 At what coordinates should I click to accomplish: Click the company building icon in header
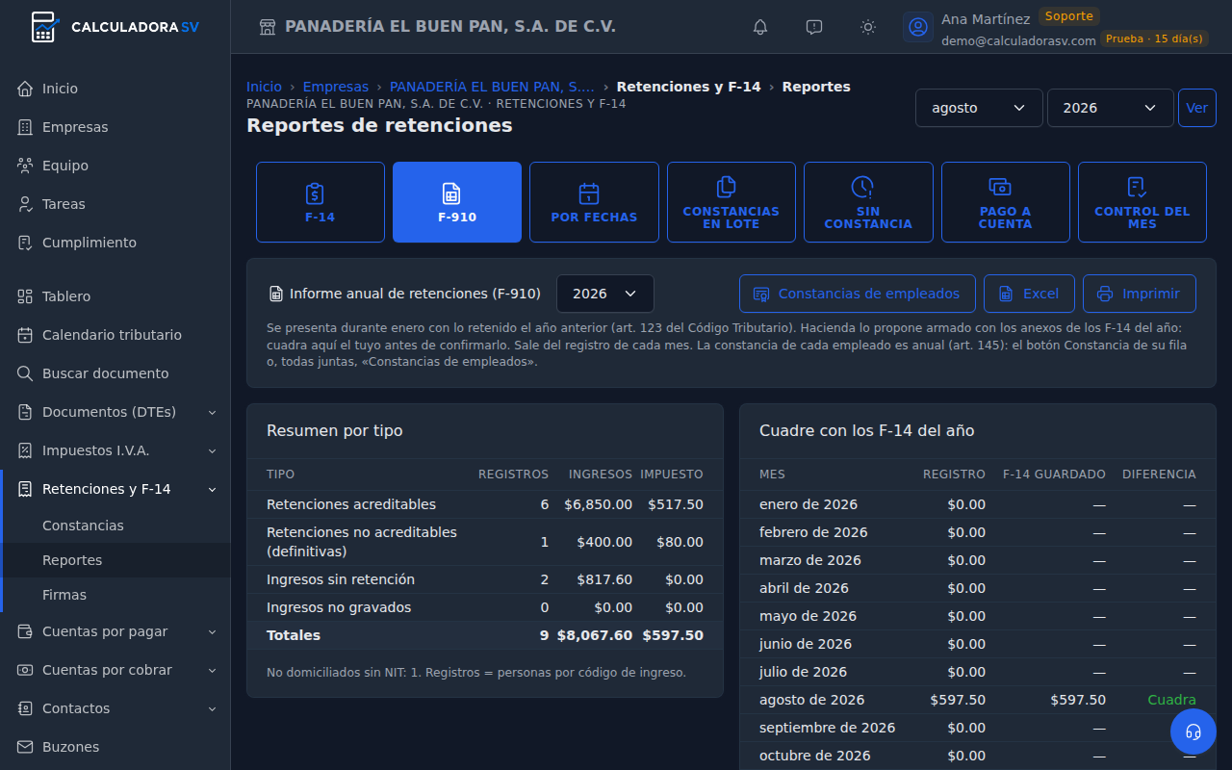pos(268,27)
